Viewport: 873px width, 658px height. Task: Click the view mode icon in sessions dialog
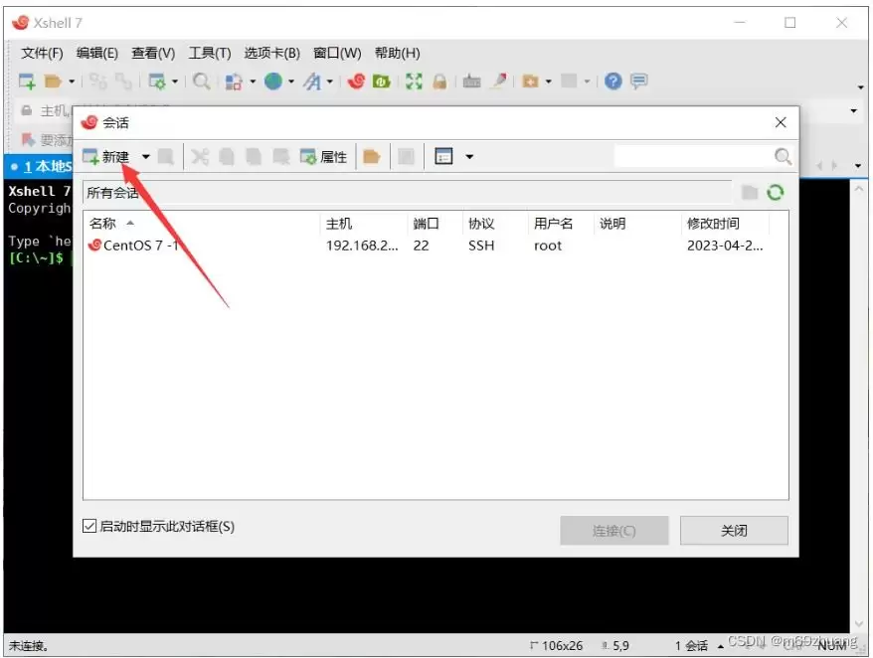443,157
